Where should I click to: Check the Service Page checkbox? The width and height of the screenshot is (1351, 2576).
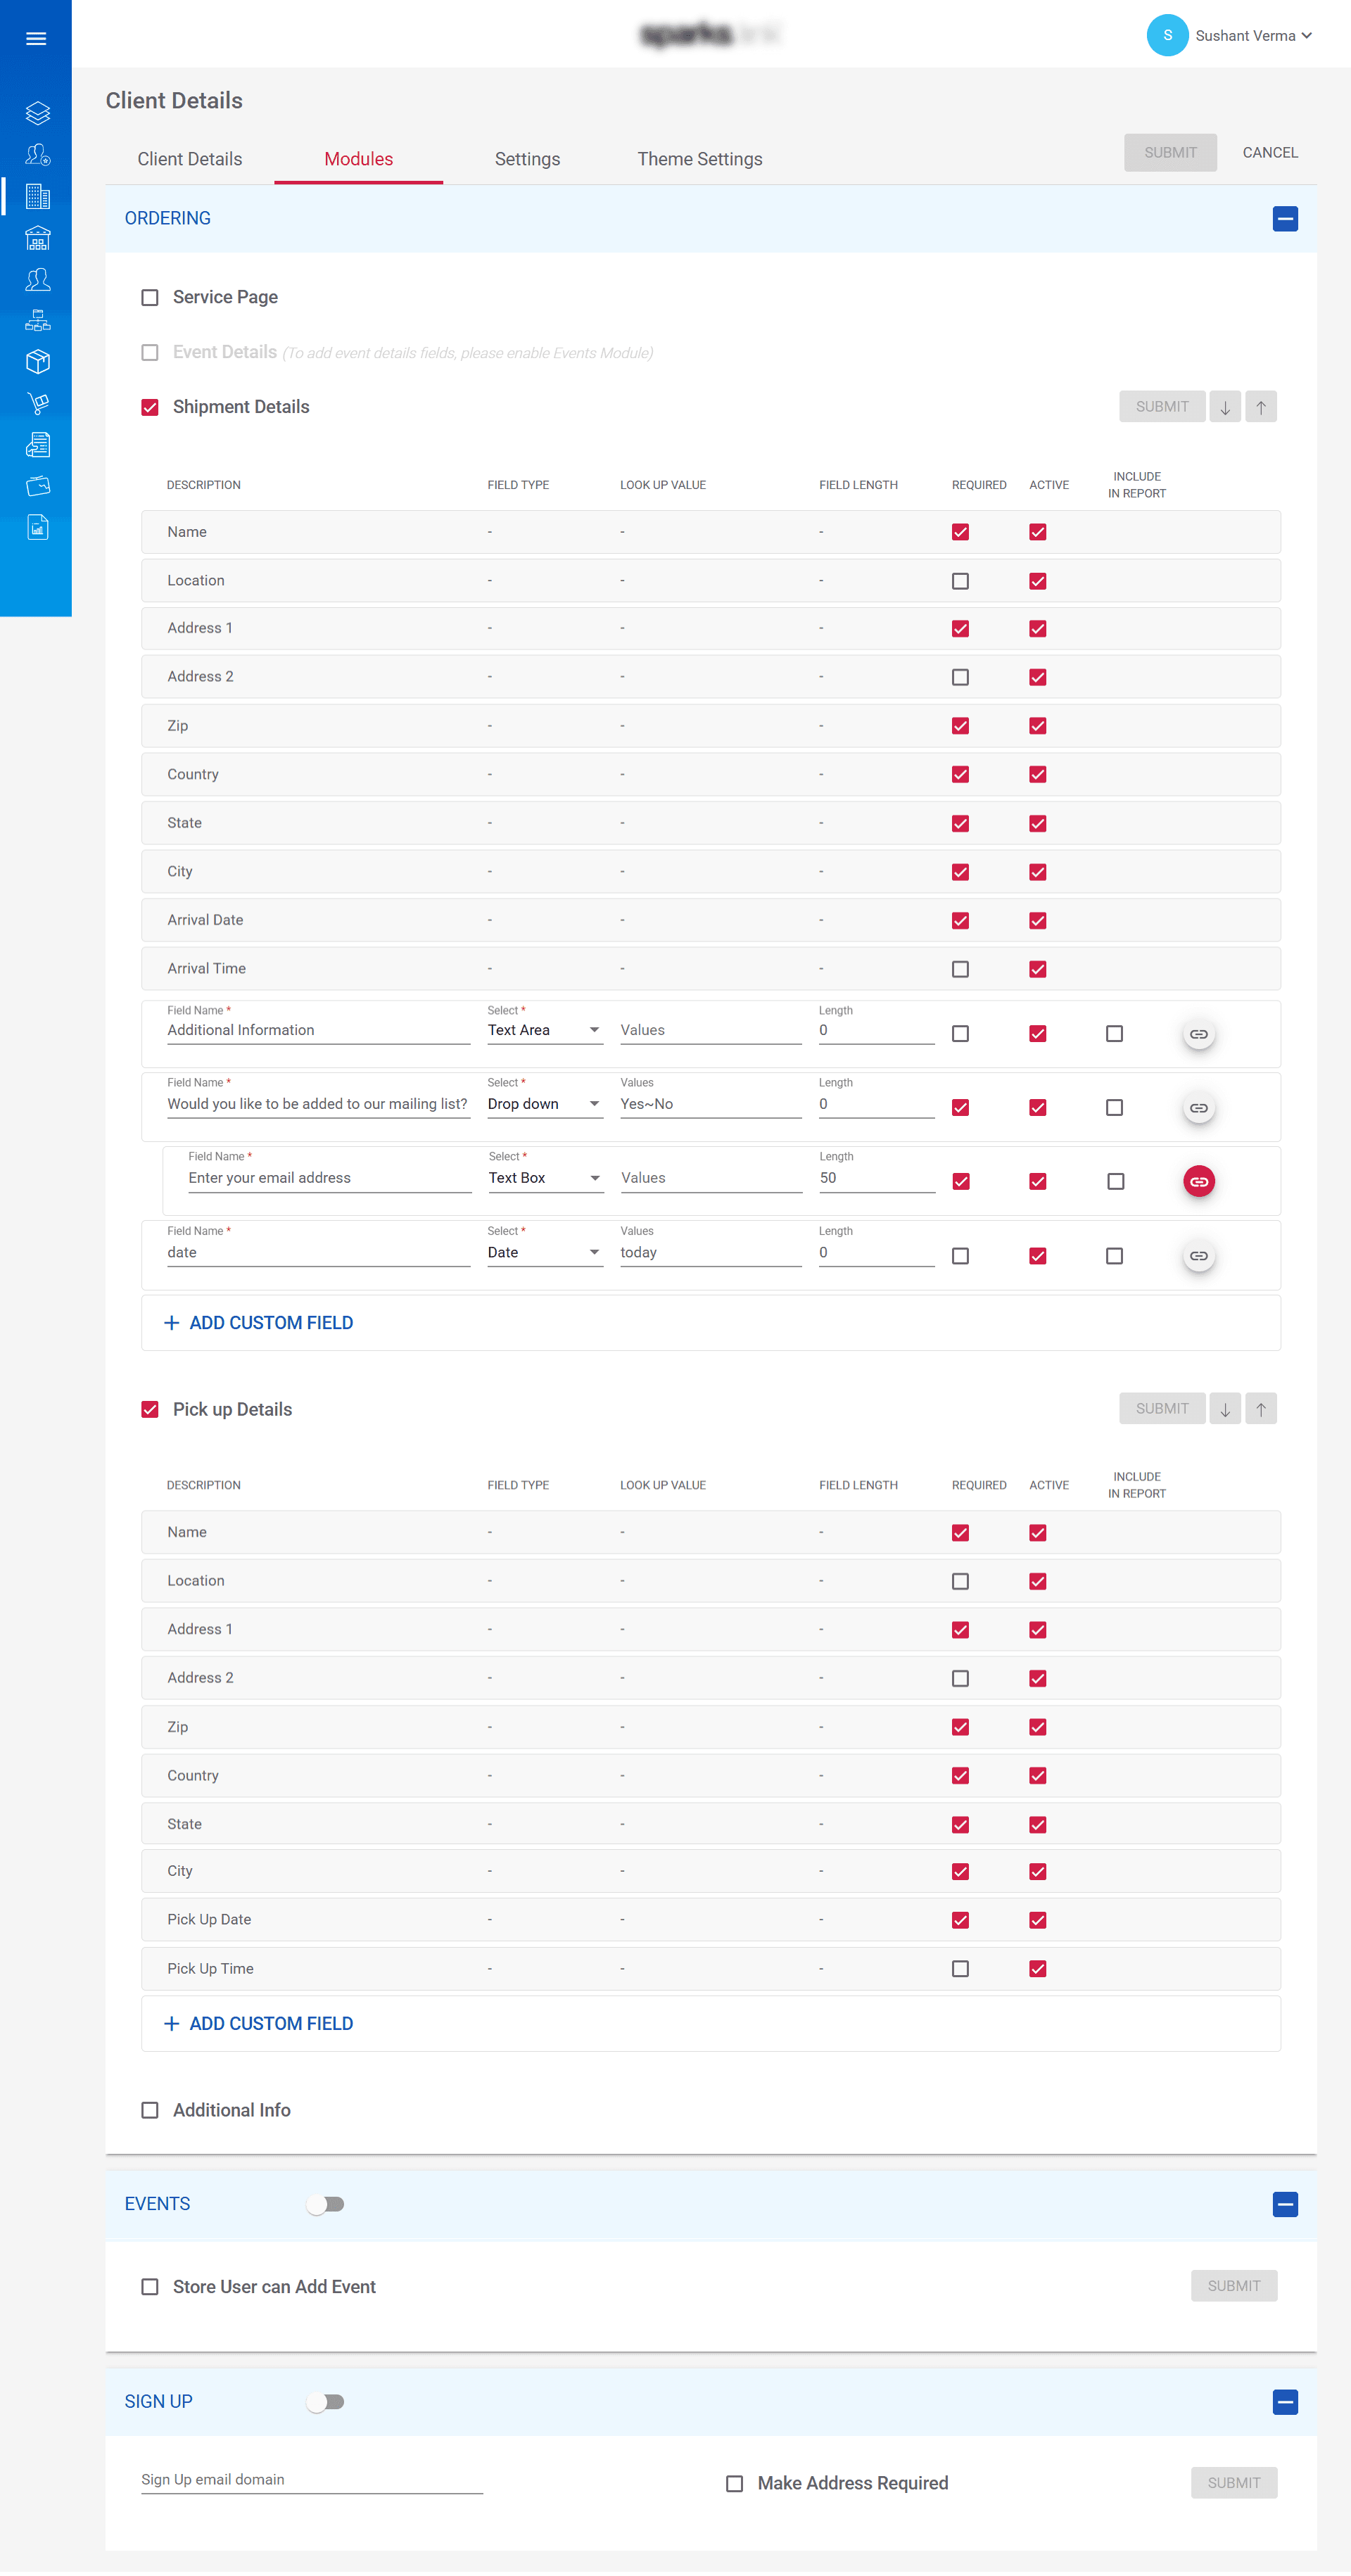click(x=150, y=297)
